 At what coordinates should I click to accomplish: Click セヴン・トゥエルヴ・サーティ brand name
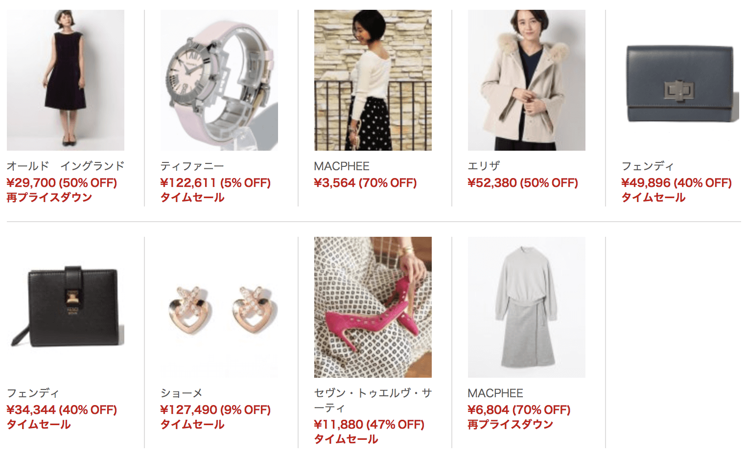373,400
